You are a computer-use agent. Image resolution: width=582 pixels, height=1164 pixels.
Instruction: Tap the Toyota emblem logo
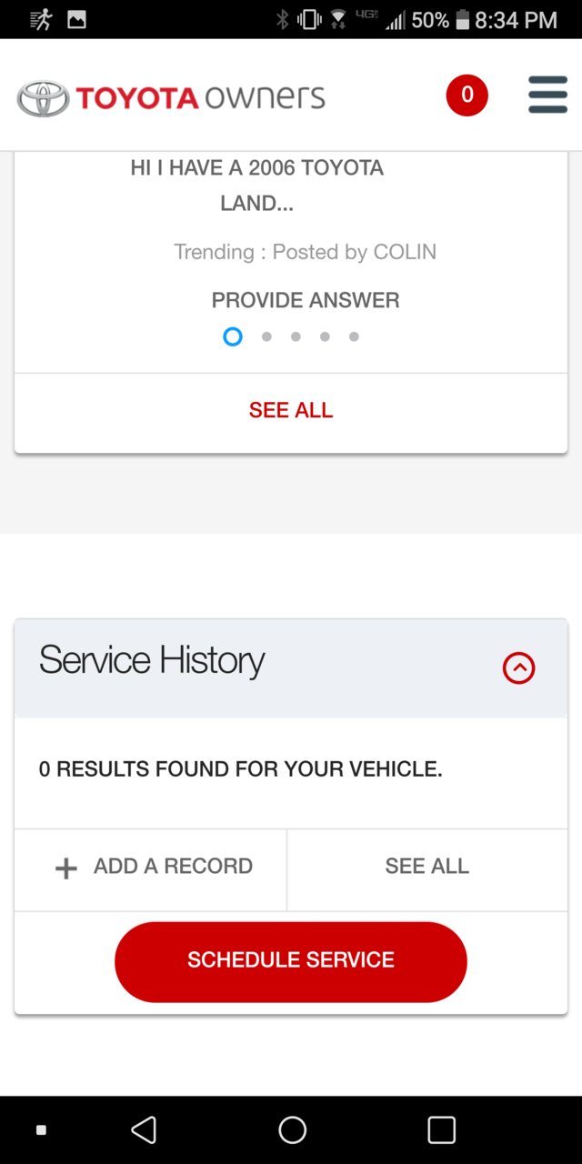pos(43,98)
